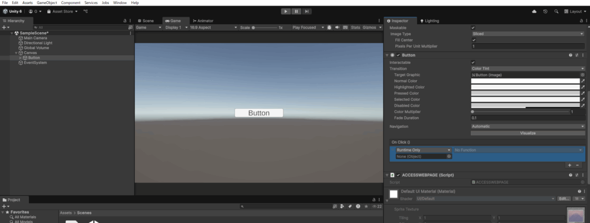This screenshot has width=590, height=223.
Task: Use the Normal Color eyedropper
Action: 583,81
